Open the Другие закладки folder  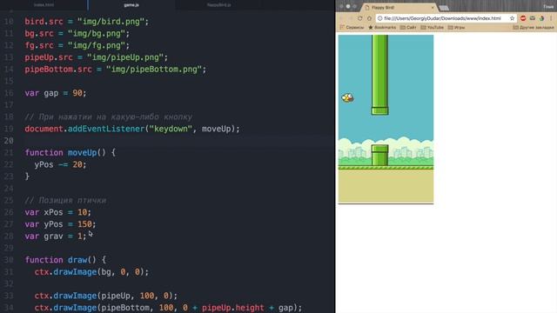pyautogui.click(x=534, y=27)
